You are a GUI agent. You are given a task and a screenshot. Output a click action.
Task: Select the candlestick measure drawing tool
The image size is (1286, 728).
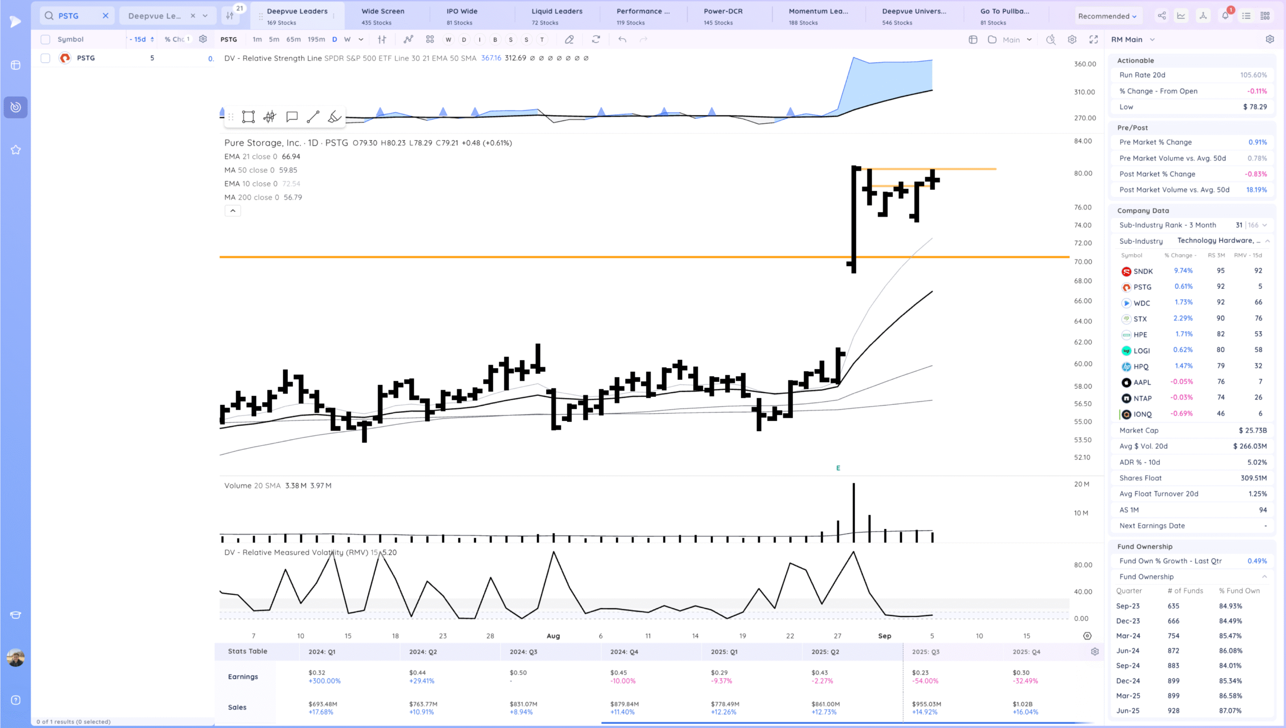[x=270, y=117]
